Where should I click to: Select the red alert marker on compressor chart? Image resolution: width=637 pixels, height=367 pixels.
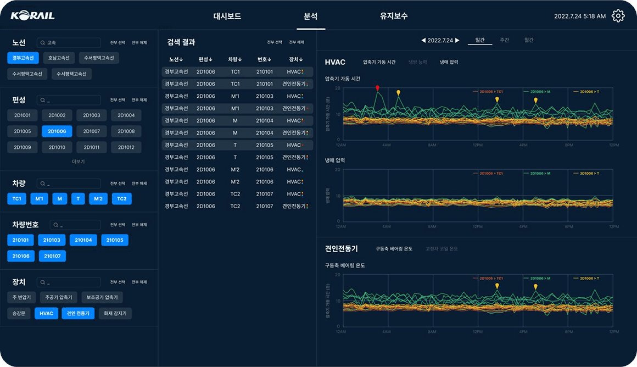tap(377, 88)
